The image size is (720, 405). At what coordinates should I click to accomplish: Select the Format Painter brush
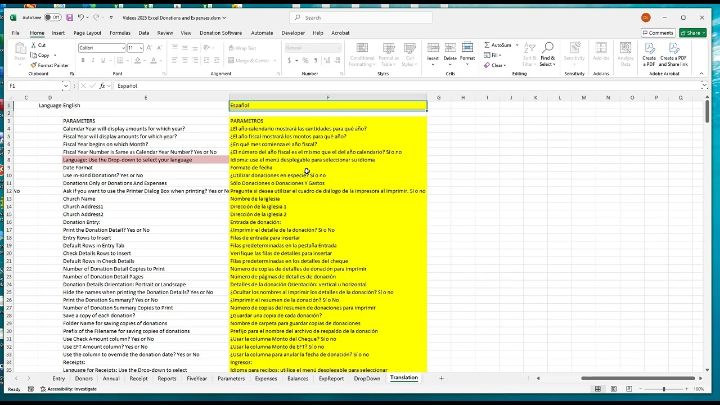[34, 65]
